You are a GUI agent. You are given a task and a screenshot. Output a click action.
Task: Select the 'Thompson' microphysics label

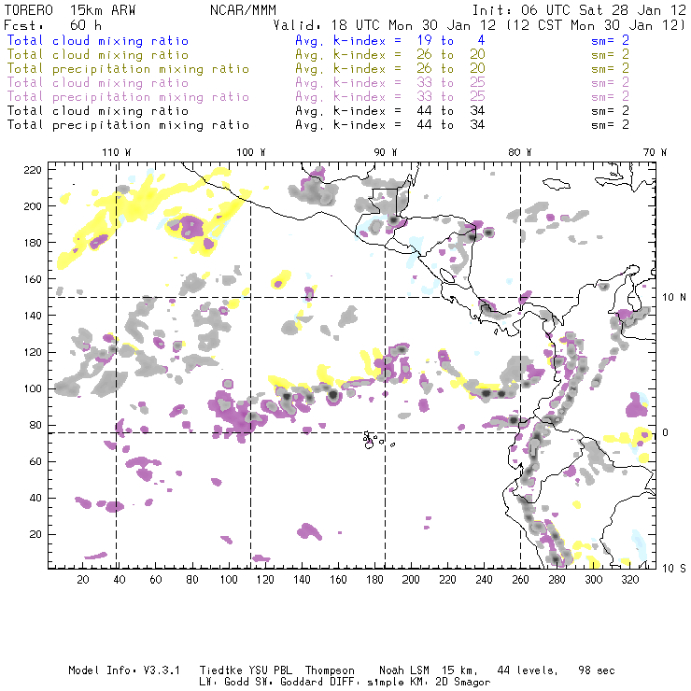[330, 670]
